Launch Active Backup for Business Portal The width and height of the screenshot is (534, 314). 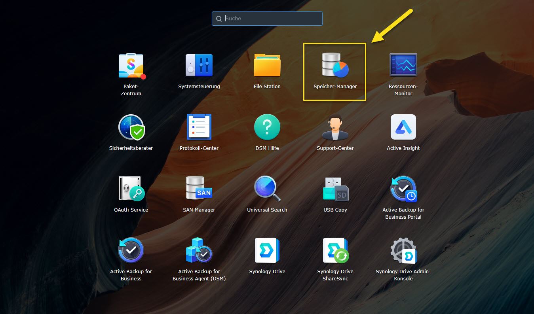click(403, 189)
